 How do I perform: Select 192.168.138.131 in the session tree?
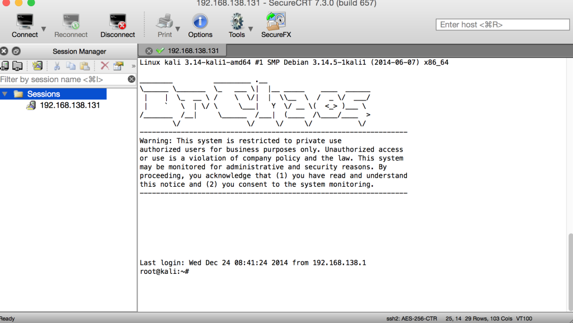(69, 105)
